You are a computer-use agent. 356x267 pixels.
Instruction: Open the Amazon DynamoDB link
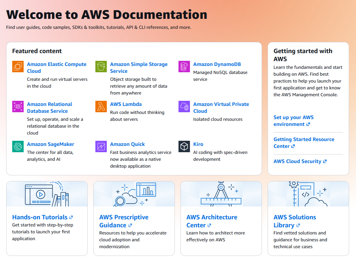(217, 64)
